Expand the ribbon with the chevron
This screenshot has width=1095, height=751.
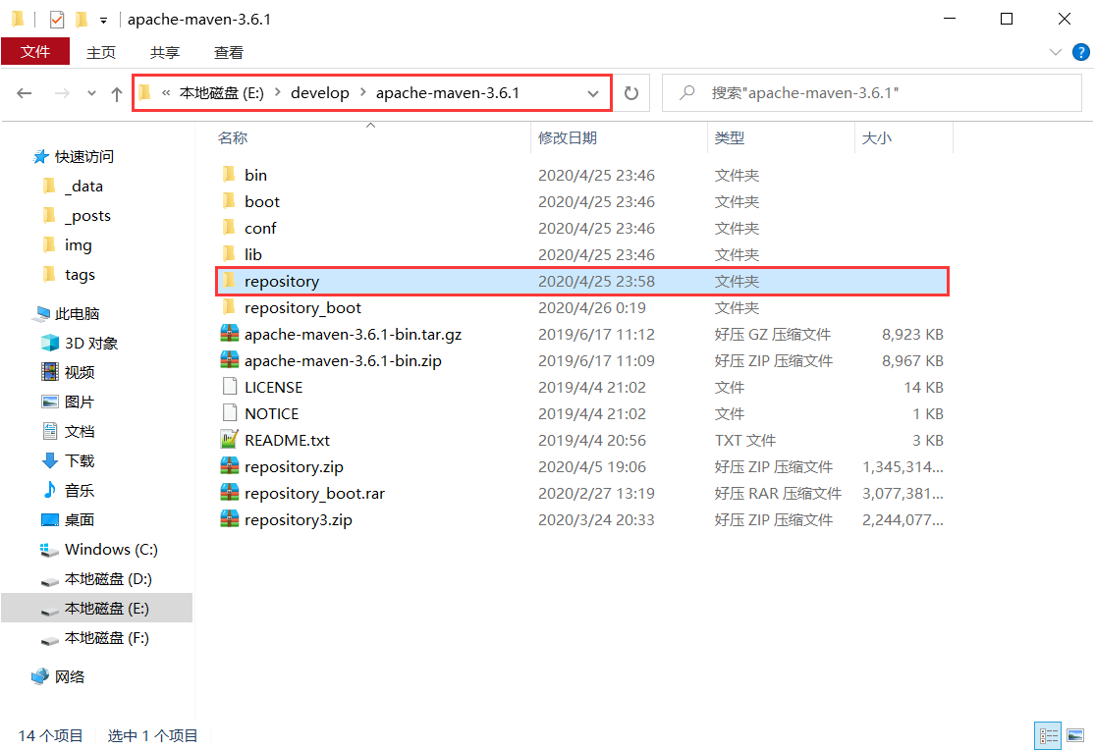[x=1055, y=52]
